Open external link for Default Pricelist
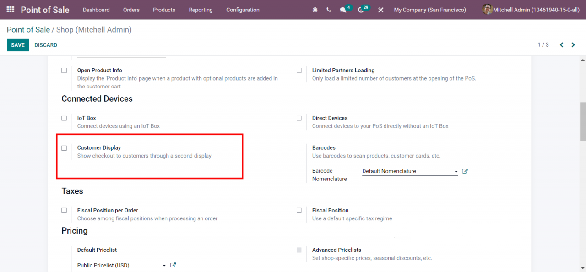Screen dimensions: 586x272 tap(173, 265)
